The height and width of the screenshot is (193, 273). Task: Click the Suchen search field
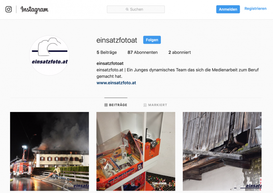tap(135, 9)
